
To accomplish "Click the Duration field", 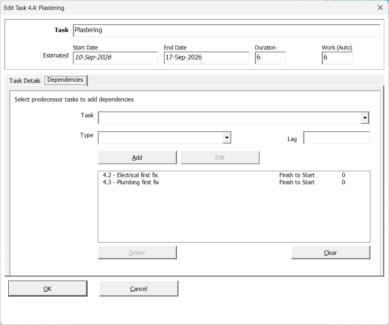I will pos(270,57).
